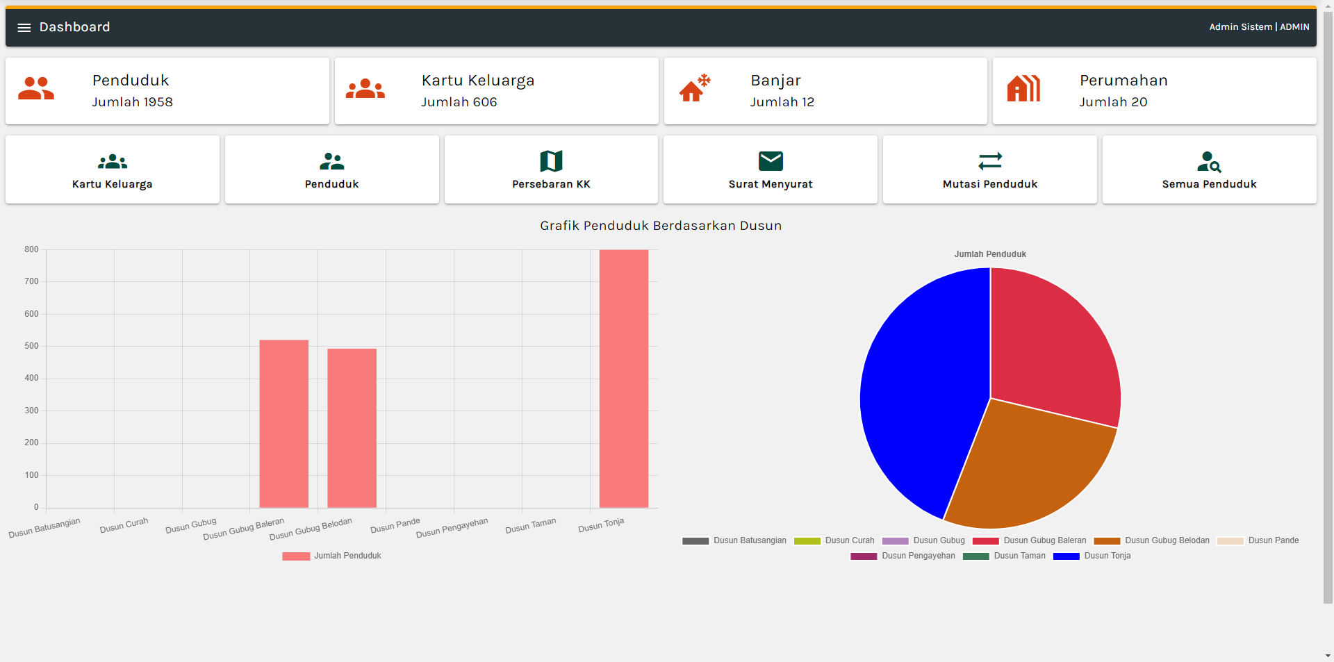The height and width of the screenshot is (662, 1334).
Task: Click the page vertical scrollbar down arrow
Action: coord(1328,656)
